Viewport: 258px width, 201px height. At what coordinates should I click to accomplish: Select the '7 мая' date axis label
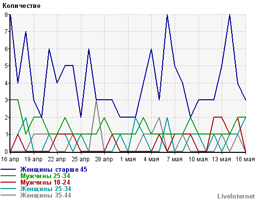[175, 159]
